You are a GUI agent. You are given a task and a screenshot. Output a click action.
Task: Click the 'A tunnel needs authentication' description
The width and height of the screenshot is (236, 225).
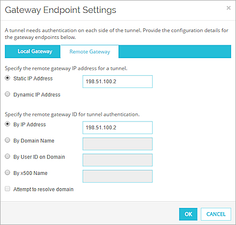[x=116, y=34]
